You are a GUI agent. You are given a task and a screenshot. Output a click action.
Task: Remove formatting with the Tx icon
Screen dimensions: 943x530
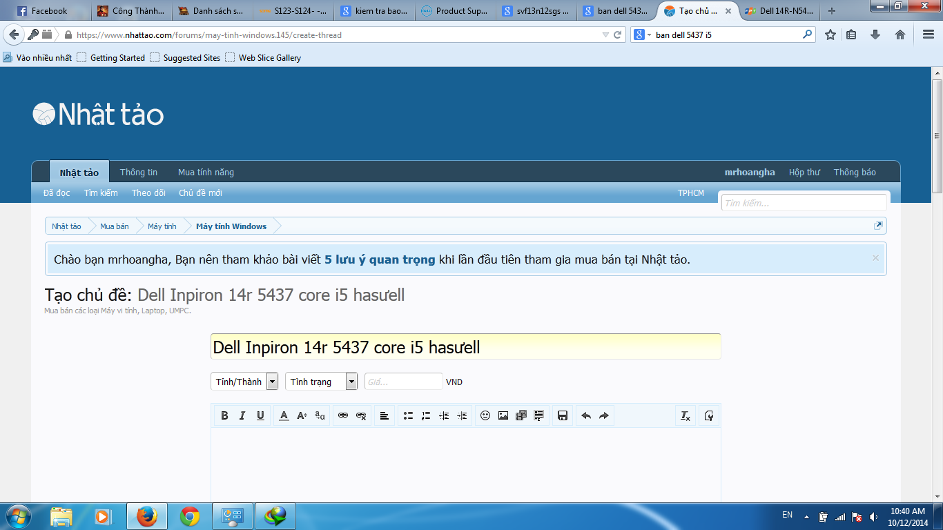(x=686, y=415)
